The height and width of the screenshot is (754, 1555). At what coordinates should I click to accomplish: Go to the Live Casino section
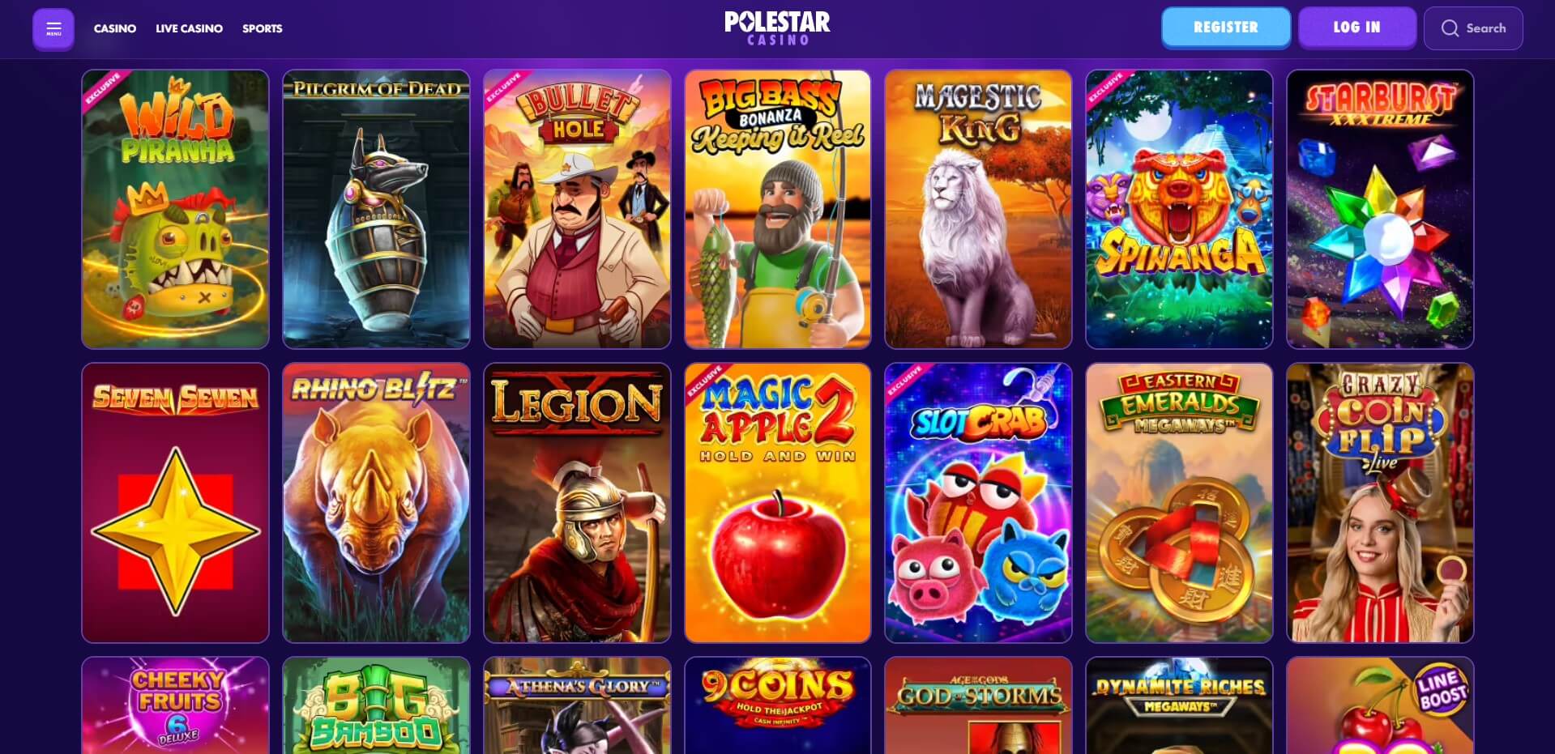189,28
